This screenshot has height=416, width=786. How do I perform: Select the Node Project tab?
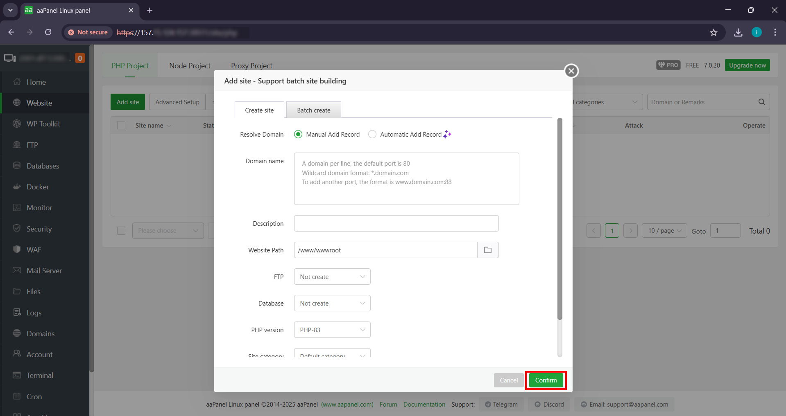pos(189,65)
